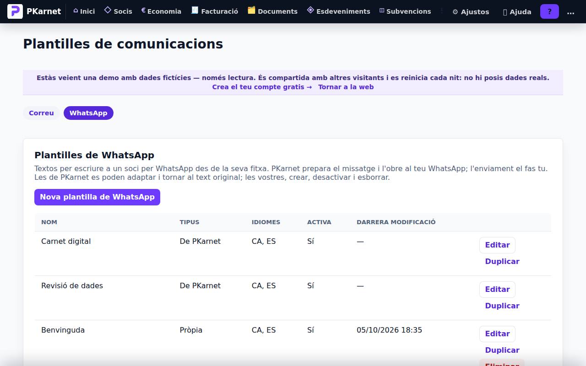The height and width of the screenshot is (366, 586).
Task: Click the 'Plantilles de comunicacions' page heading
Action: 123,44
